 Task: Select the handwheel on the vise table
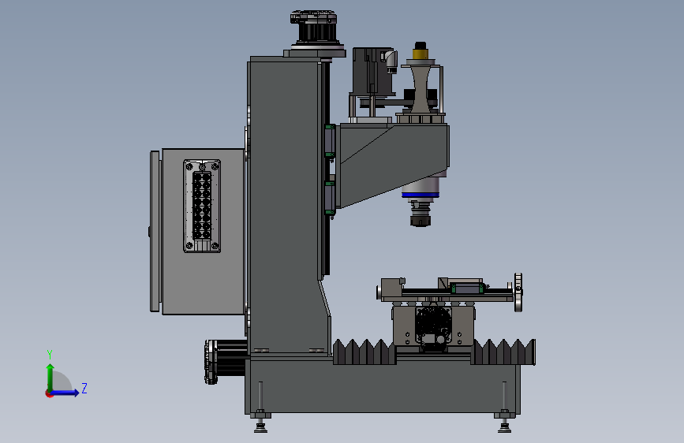pos(518,292)
